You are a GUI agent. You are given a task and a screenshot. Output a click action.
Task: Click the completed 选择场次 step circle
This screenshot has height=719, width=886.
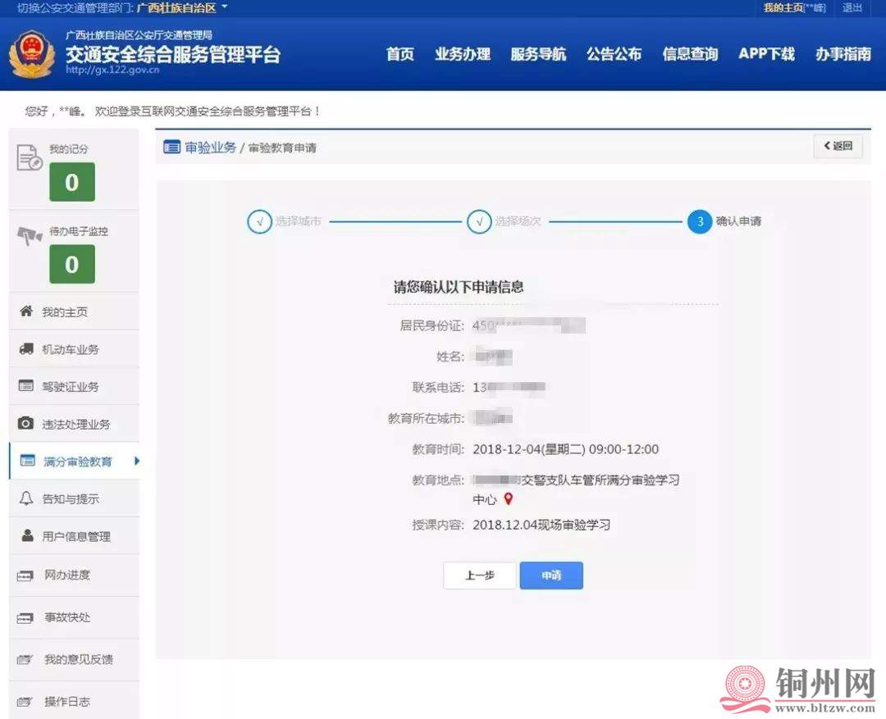(479, 221)
